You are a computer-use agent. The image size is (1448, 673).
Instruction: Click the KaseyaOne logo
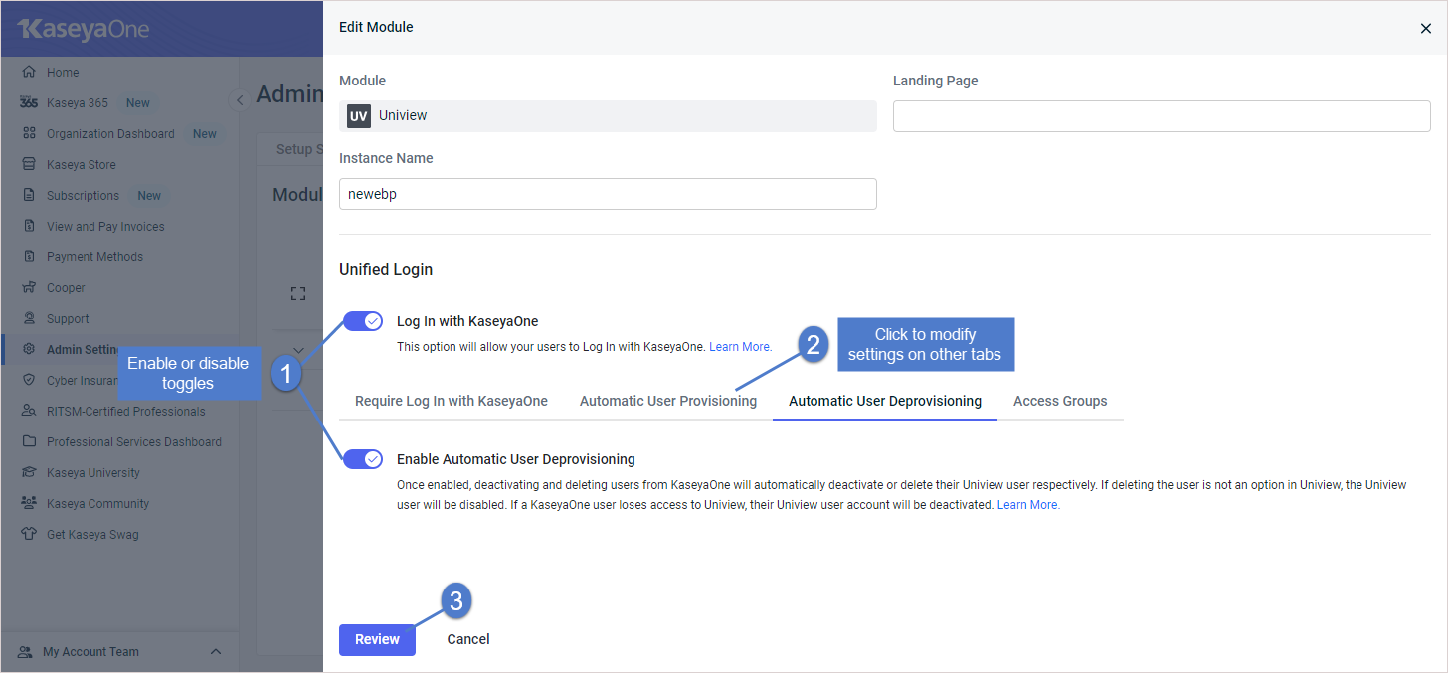coord(83,29)
